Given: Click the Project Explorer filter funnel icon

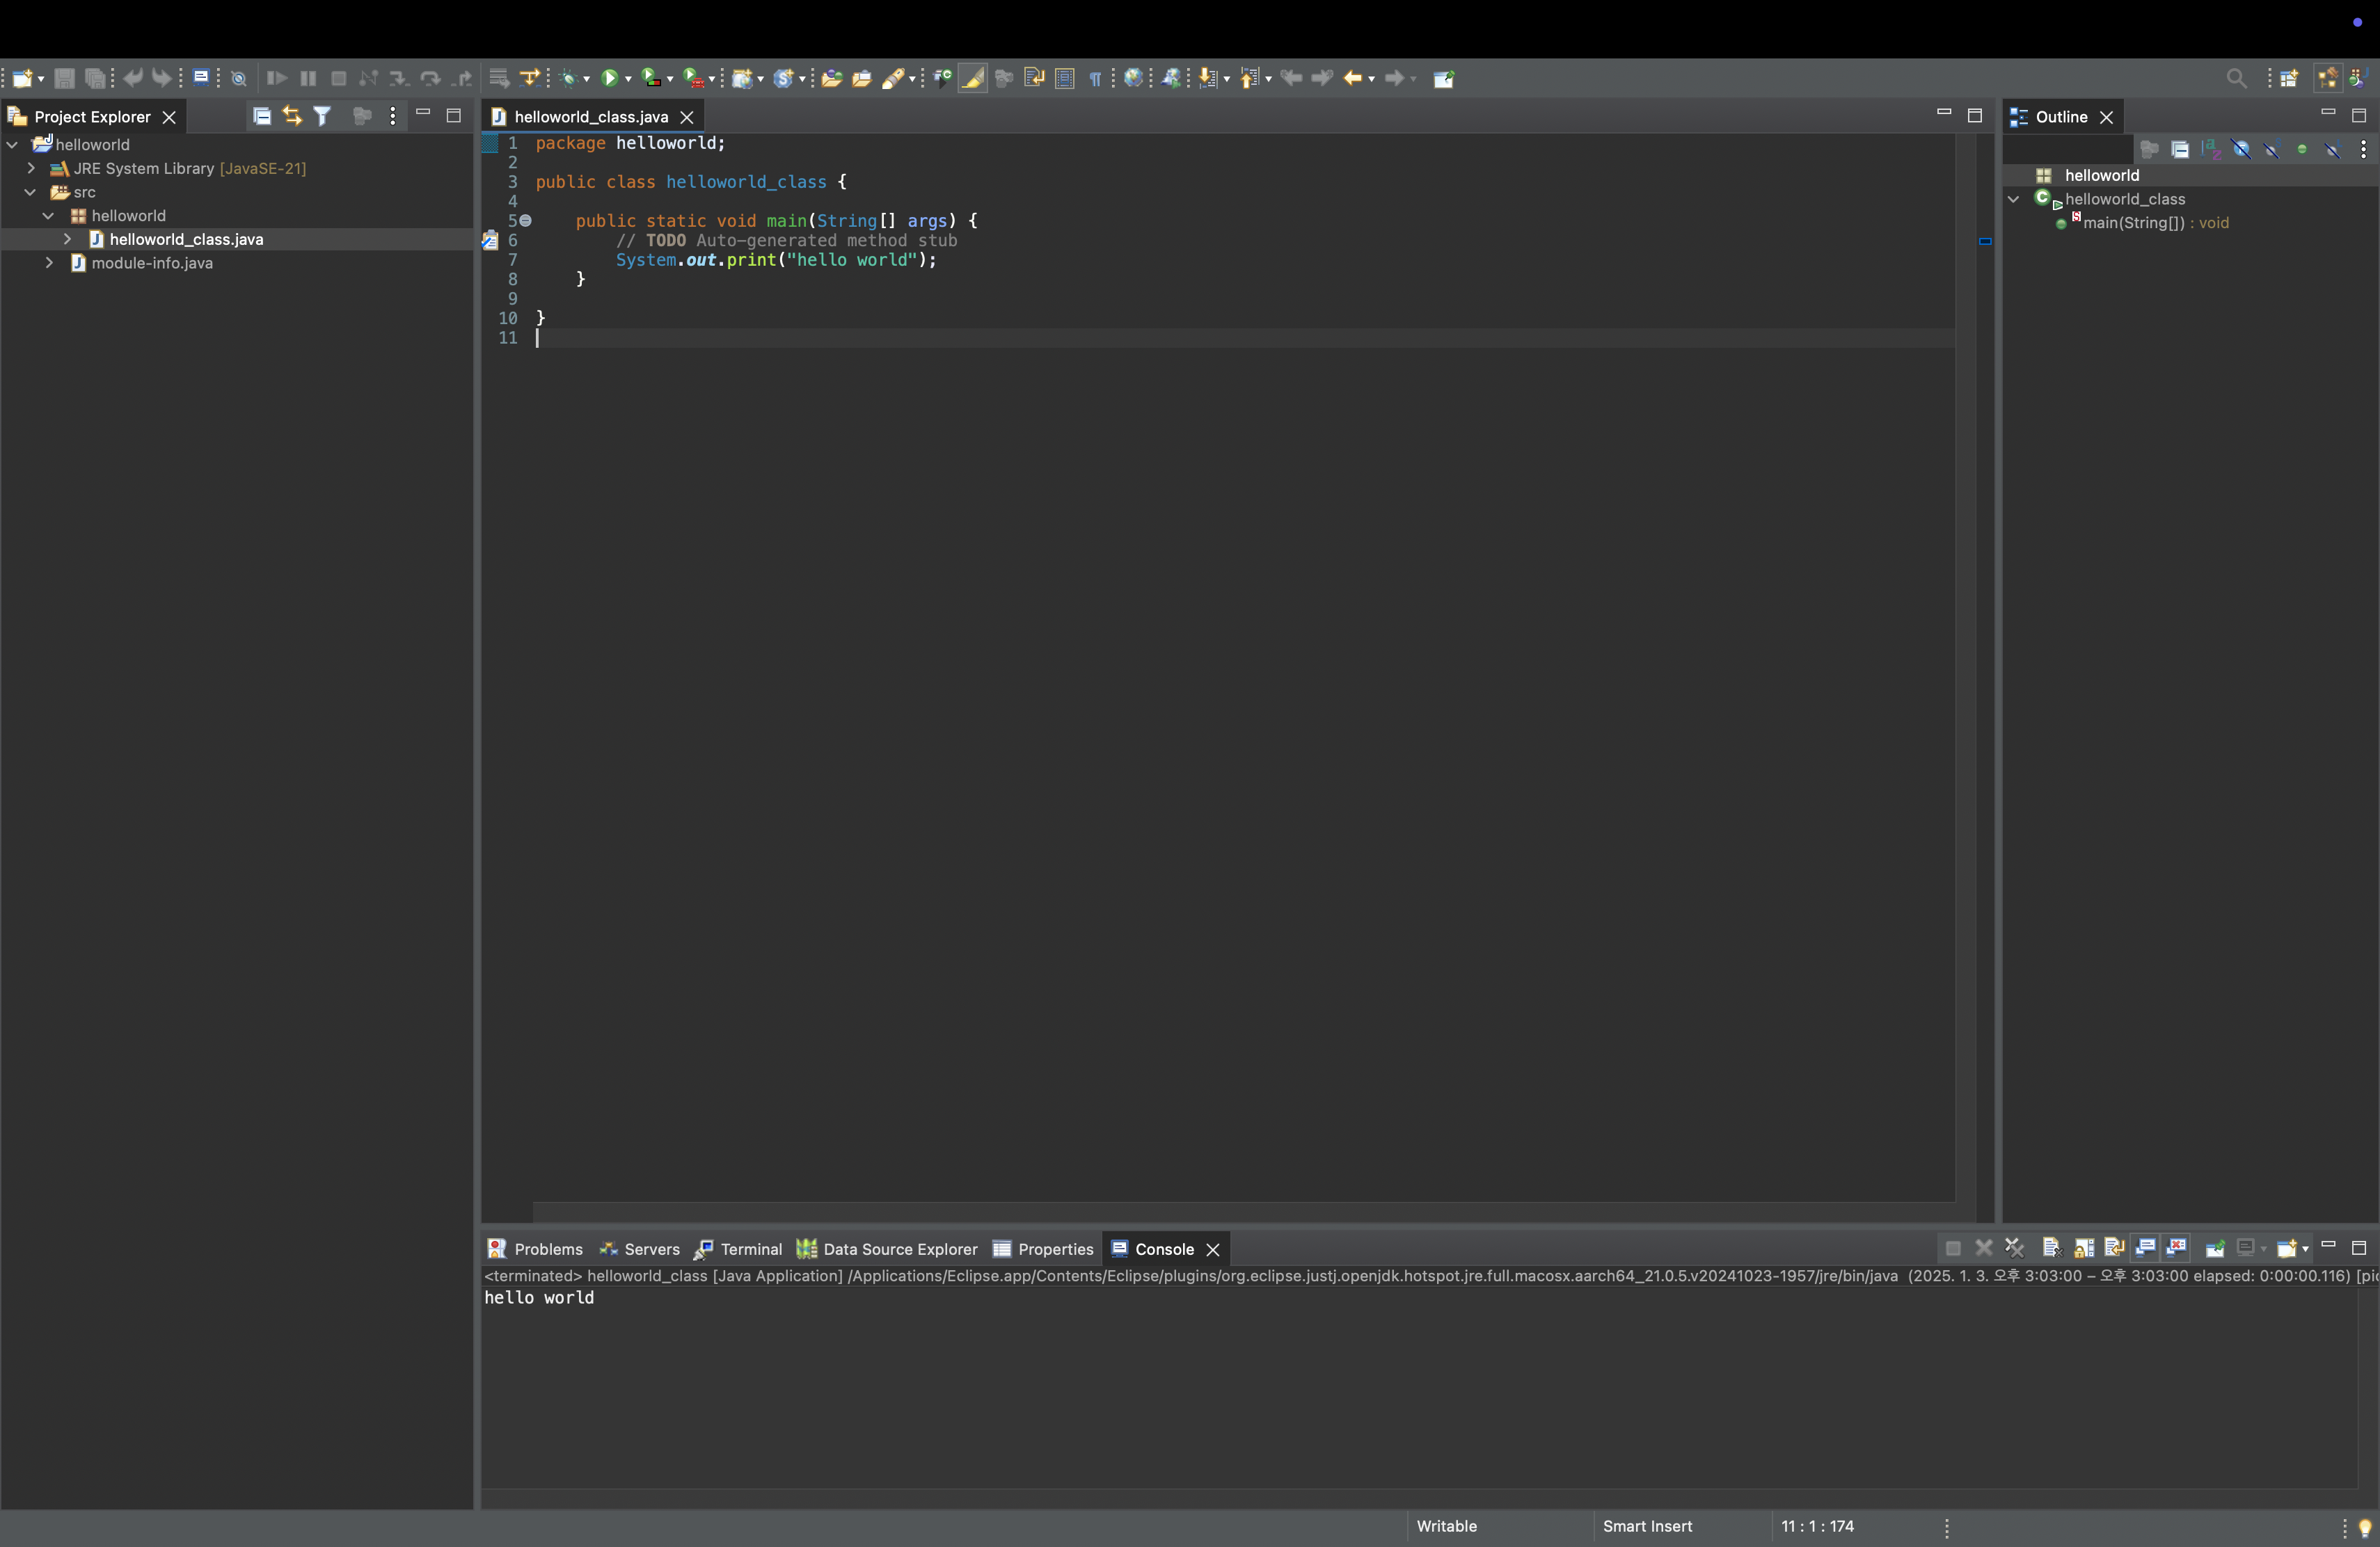Looking at the screenshot, I should click(322, 117).
